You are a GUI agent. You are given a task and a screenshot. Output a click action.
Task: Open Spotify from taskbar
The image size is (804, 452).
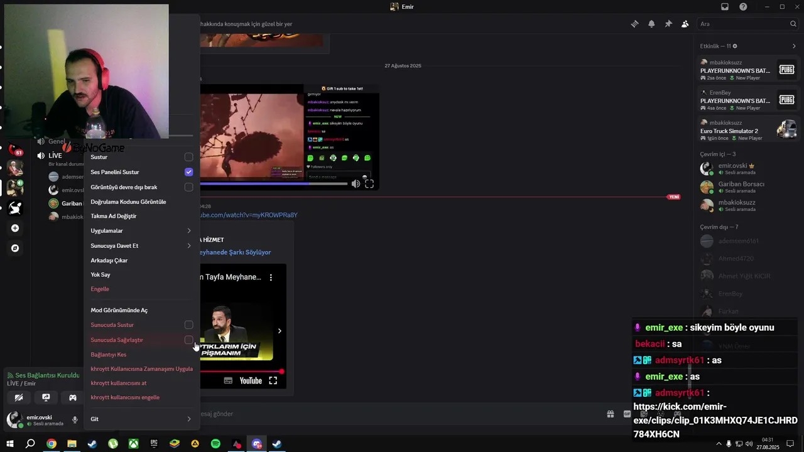click(215, 444)
